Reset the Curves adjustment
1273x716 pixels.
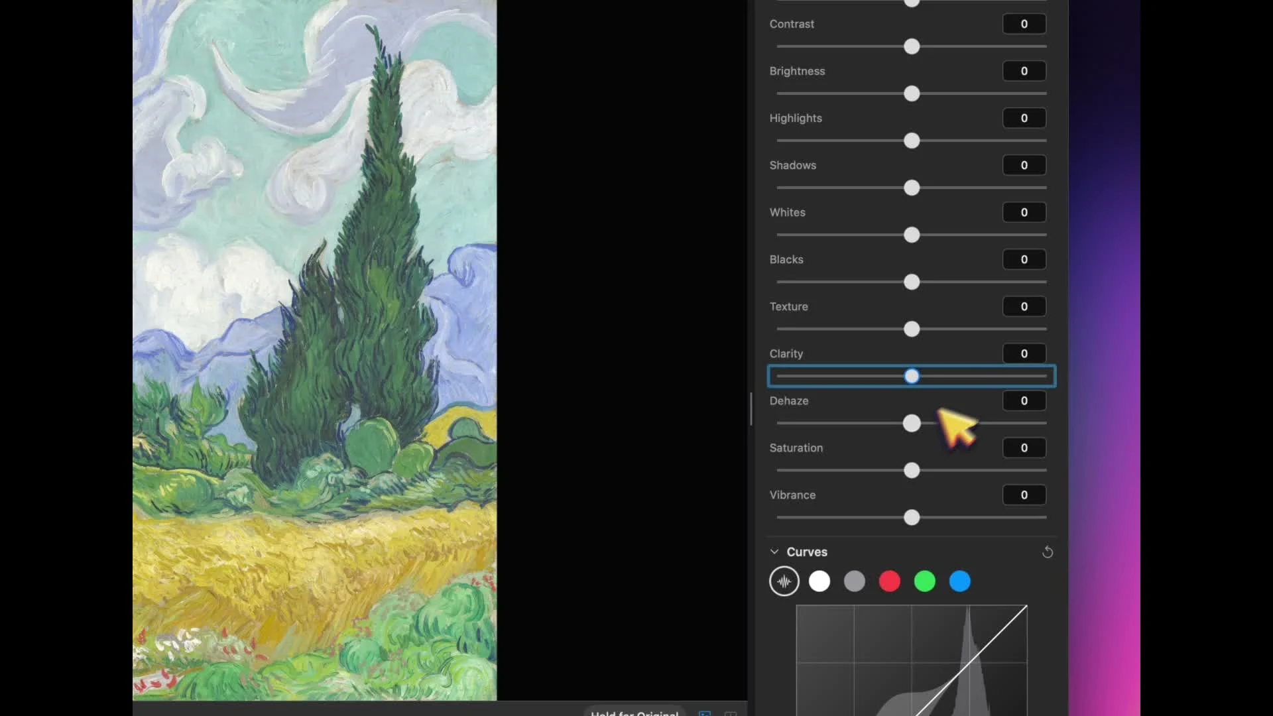[1048, 552]
